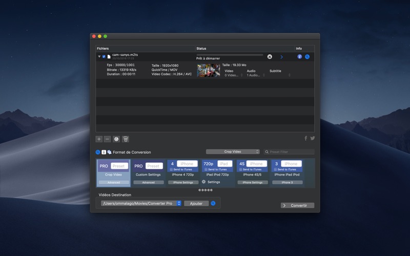The image size is (410, 256).
Task: Click the Prêt à démarrer status text
Action: (x=208, y=58)
